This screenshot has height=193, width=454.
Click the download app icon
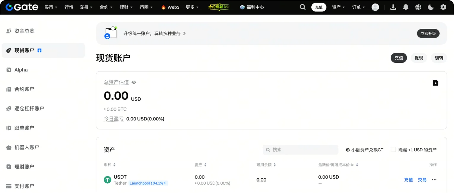pyautogui.click(x=393, y=7)
